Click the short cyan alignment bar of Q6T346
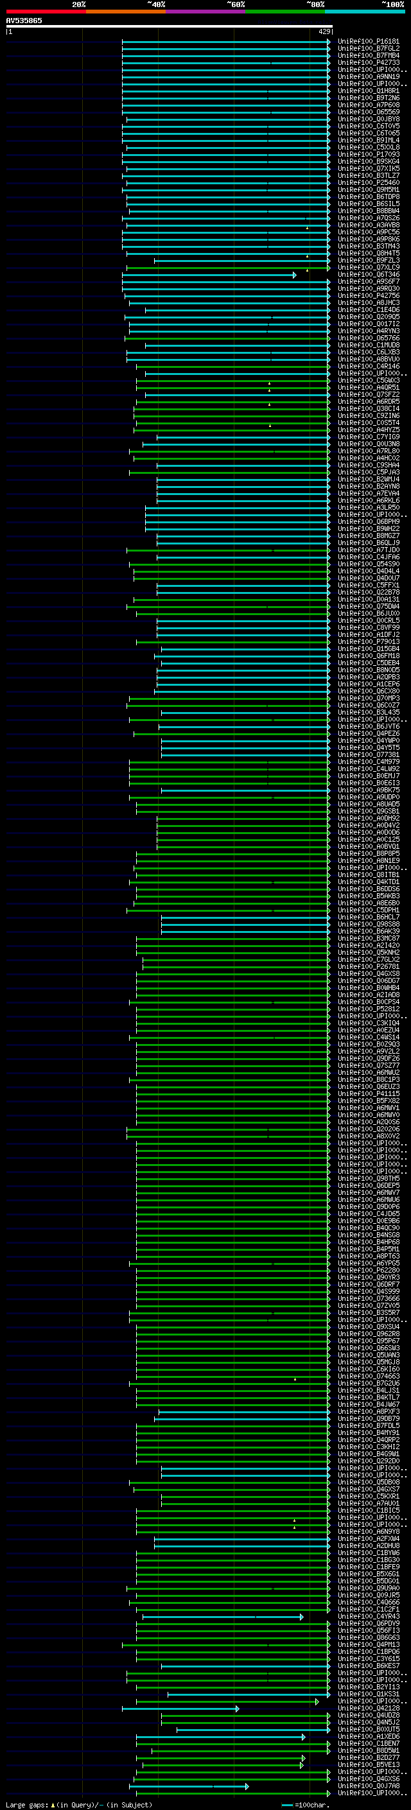The image size is (411, 1810). [x=209, y=275]
